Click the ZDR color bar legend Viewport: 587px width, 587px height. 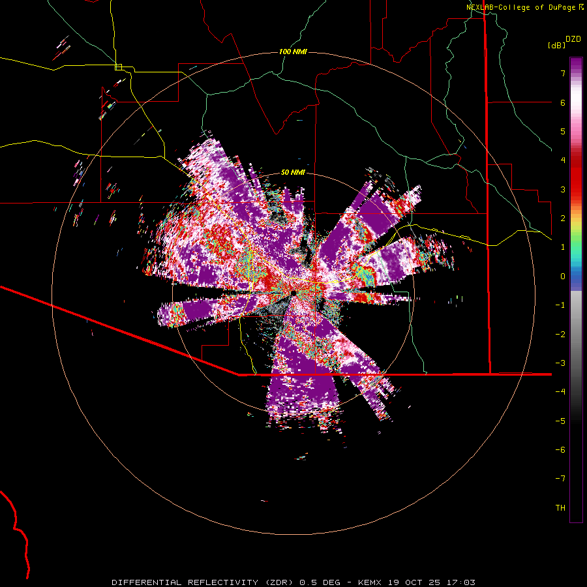[576, 290]
